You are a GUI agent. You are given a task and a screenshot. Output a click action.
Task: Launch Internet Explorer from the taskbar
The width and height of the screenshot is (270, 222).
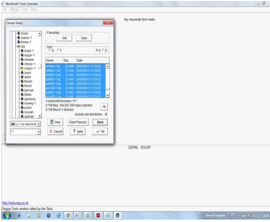(19, 216)
